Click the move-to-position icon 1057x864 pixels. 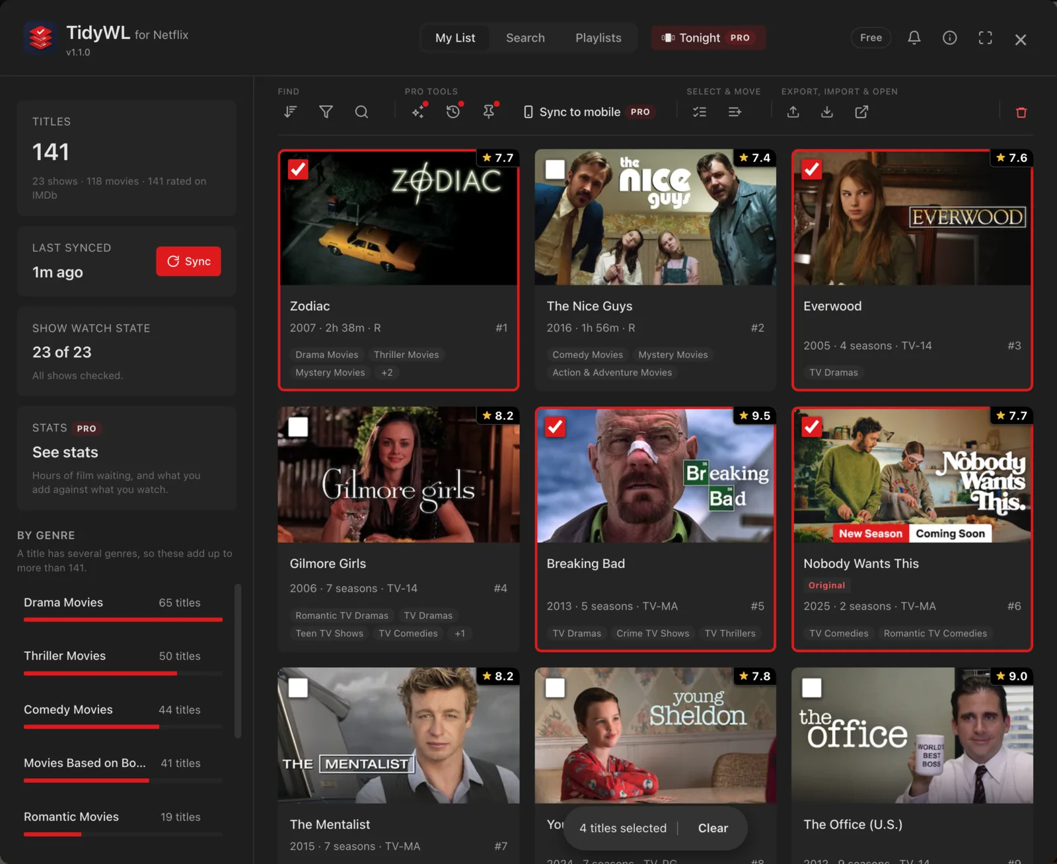pos(735,112)
